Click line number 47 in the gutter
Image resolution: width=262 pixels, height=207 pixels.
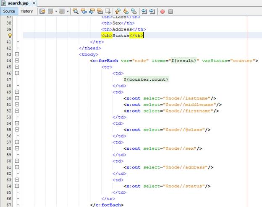click(9, 79)
